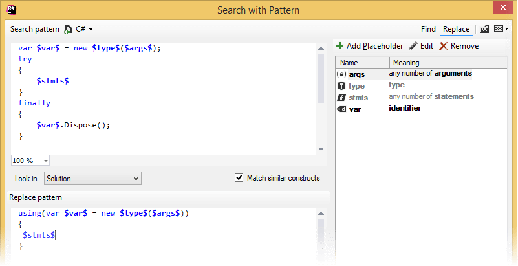518x266 pixels.
Task: Select the type placeholder icon
Action: point(341,85)
